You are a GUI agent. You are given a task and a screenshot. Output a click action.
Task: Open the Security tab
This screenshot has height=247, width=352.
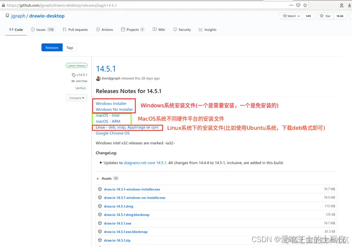click(182, 30)
